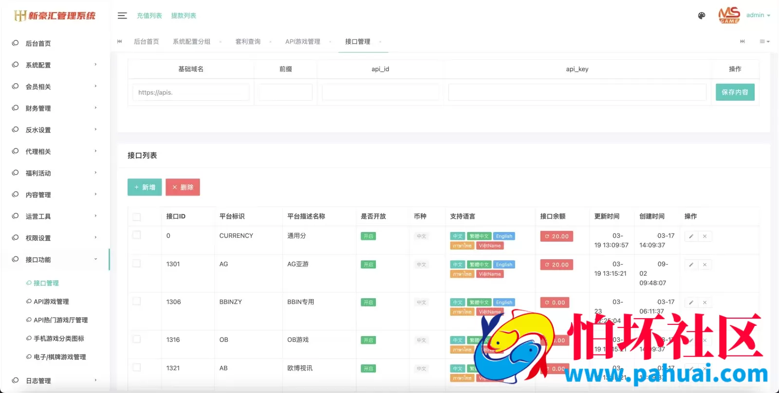
Task: Focus the 基础域名 input field
Action: pyautogui.click(x=191, y=92)
